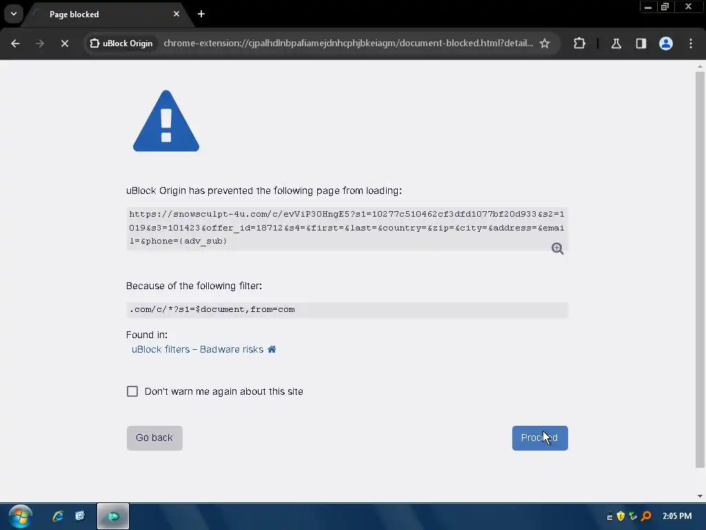
Task: Open uBlock filters – Badware risks link
Action: (197, 349)
